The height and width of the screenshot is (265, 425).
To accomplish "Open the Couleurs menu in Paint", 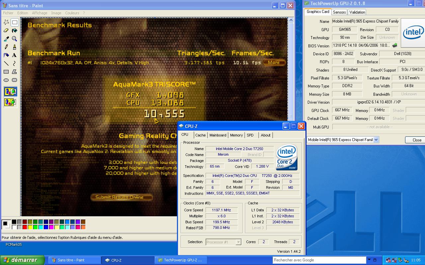I will click(72, 13).
